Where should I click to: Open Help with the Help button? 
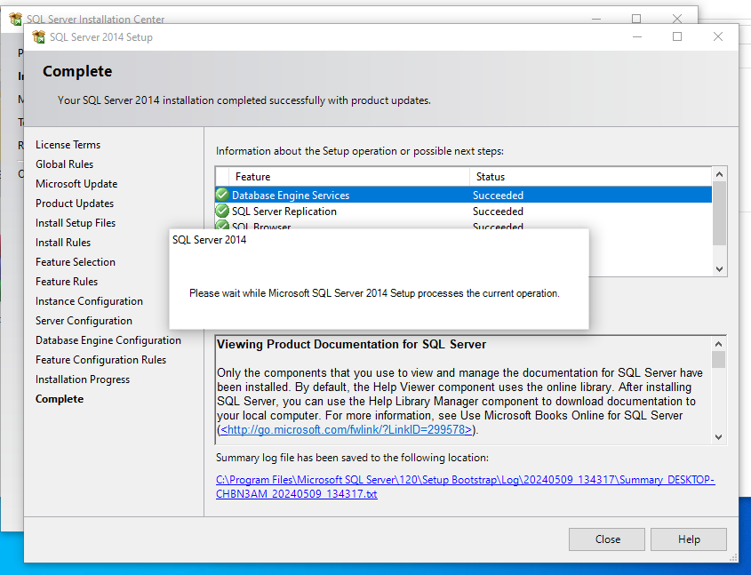coord(688,539)
